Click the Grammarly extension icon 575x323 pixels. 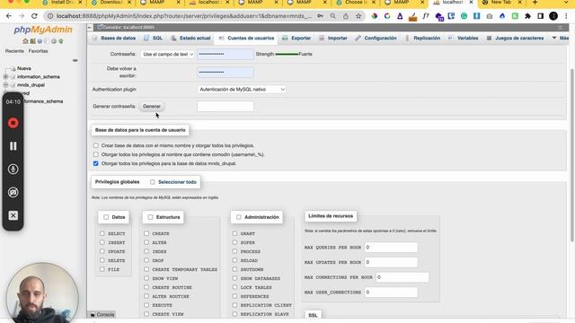(464, 16)
